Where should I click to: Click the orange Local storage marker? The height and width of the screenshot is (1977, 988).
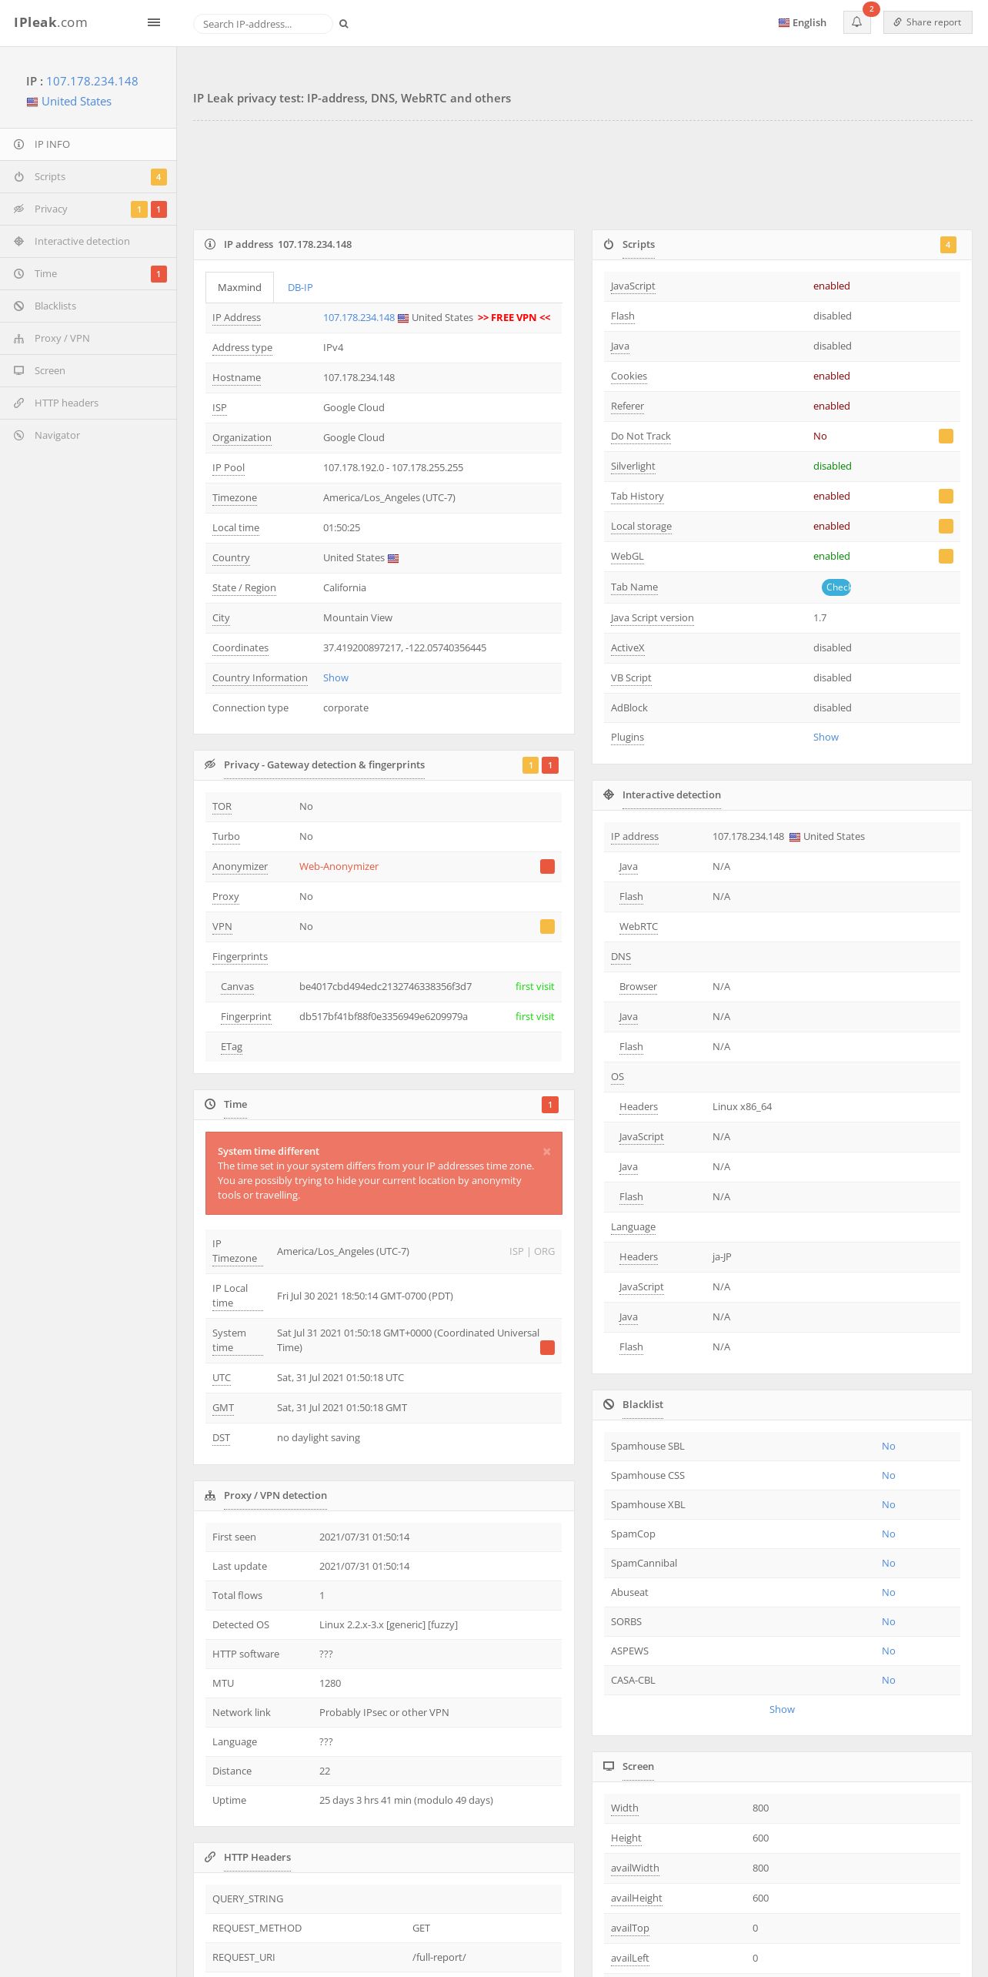tap(946, 526)
